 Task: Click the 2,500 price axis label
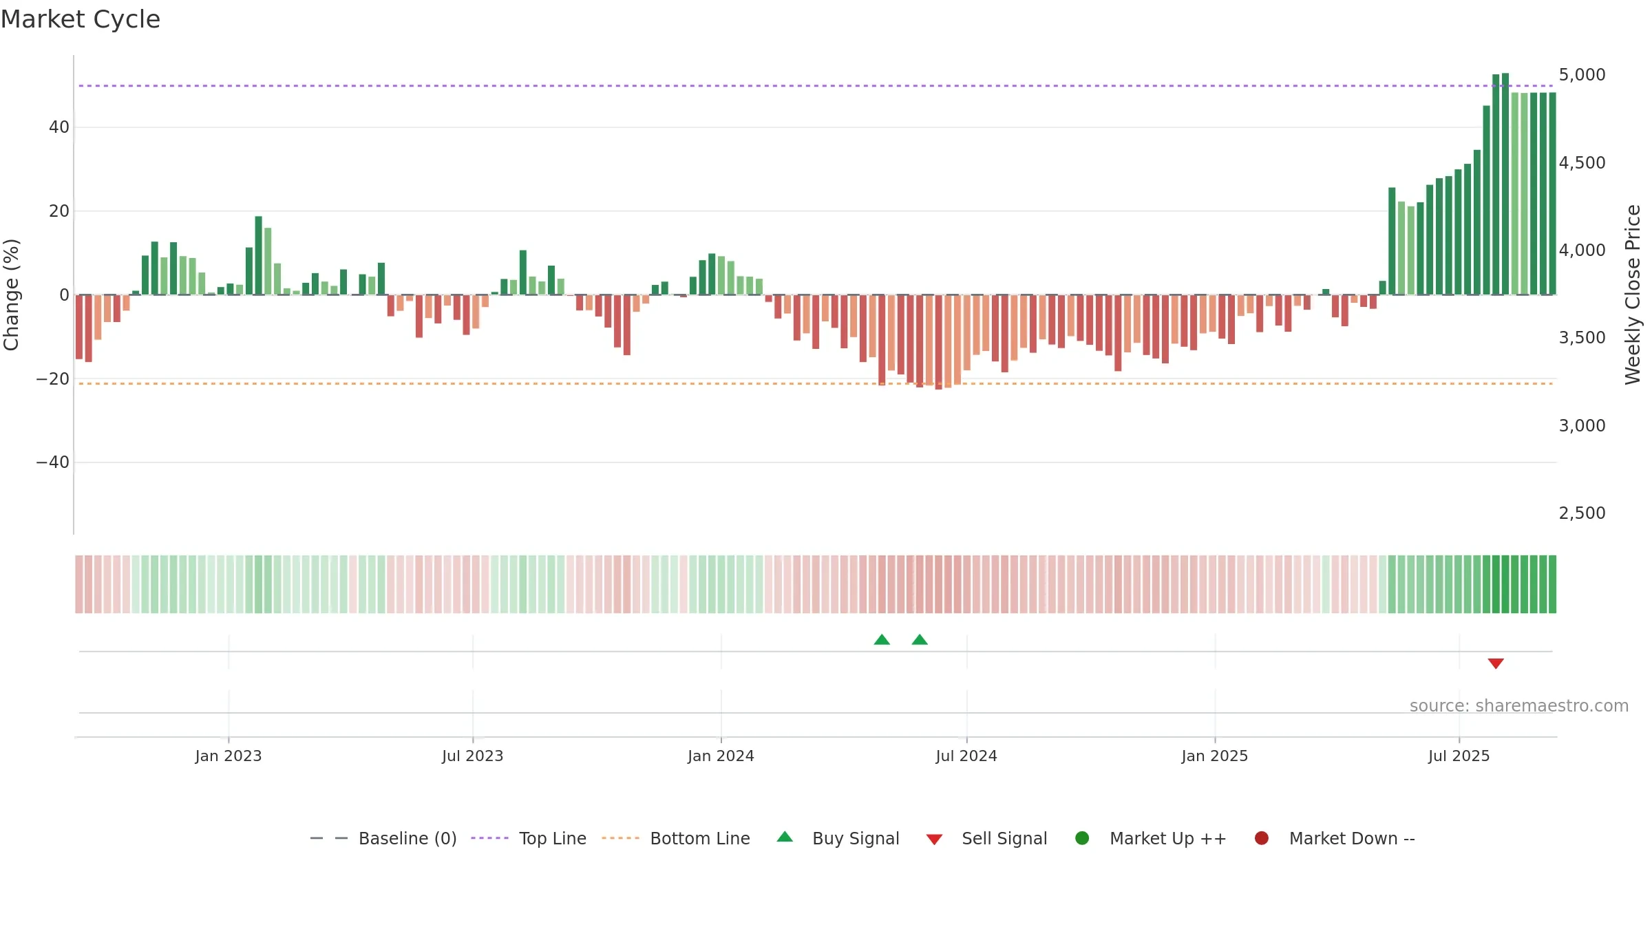point(1582,513)
